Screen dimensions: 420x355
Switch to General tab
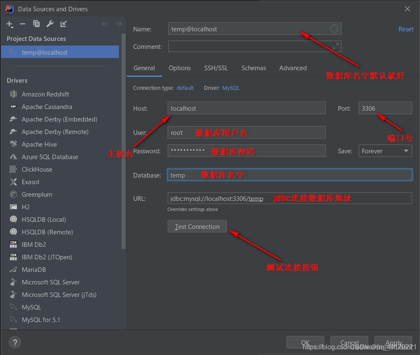(x=144, y=68)
